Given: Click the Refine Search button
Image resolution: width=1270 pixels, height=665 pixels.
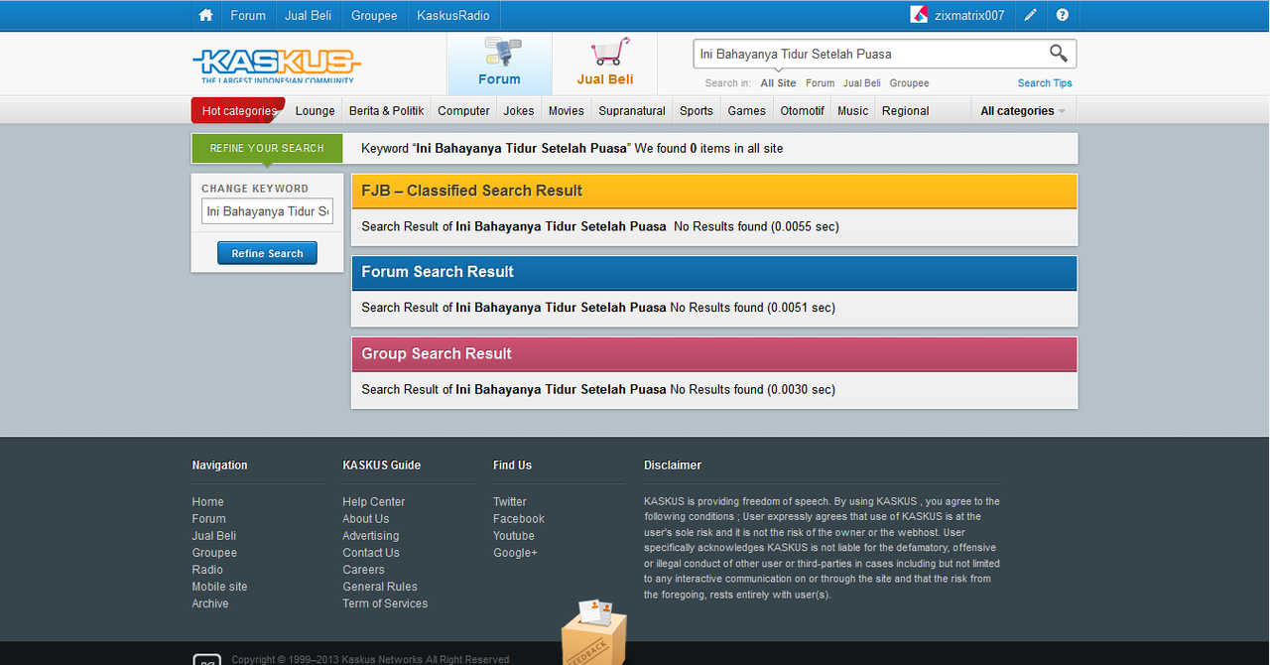Looking at the screenshot, I should 268,253.
